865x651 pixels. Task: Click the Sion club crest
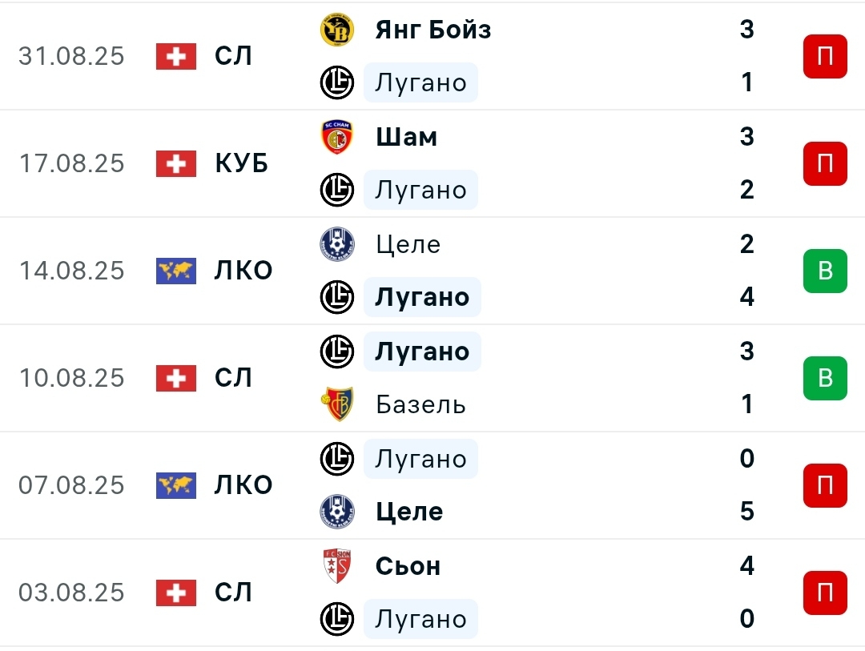click(x=337, y=566)
